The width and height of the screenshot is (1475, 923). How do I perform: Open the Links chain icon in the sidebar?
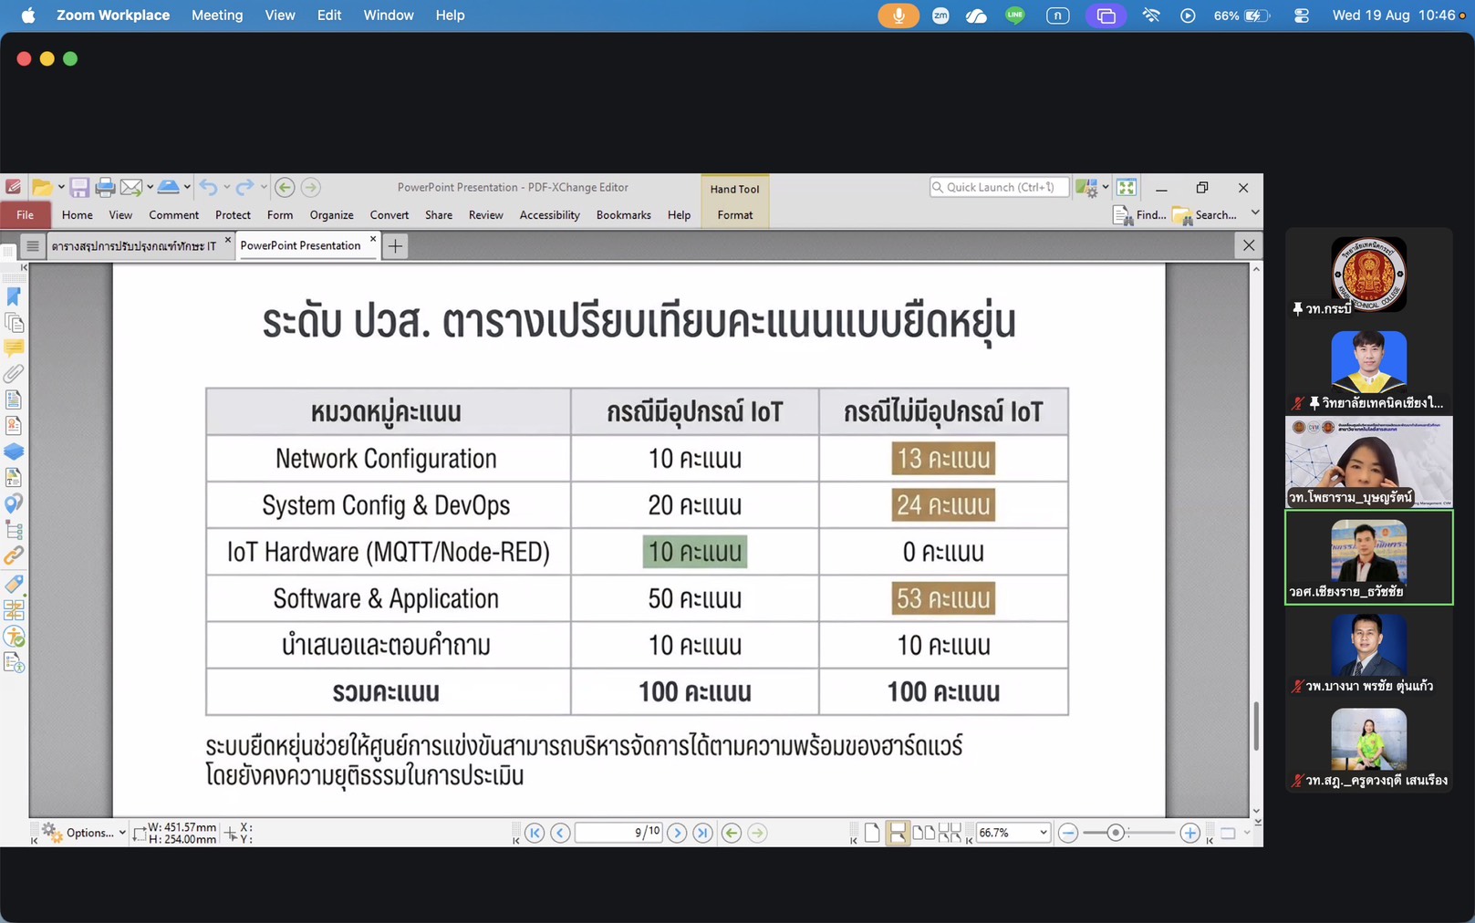[14, 555]
